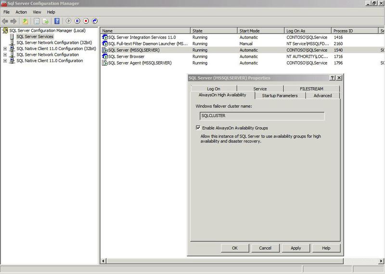Open the File menu
The image size is (385, 274).
[6, 12]
